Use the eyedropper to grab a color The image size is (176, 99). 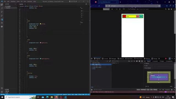(x=110, y=61)
